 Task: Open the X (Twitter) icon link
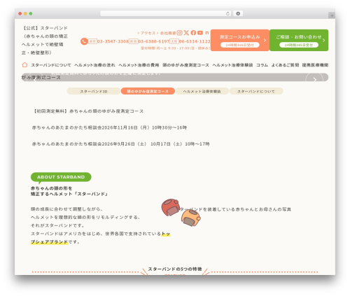[186, 33]
